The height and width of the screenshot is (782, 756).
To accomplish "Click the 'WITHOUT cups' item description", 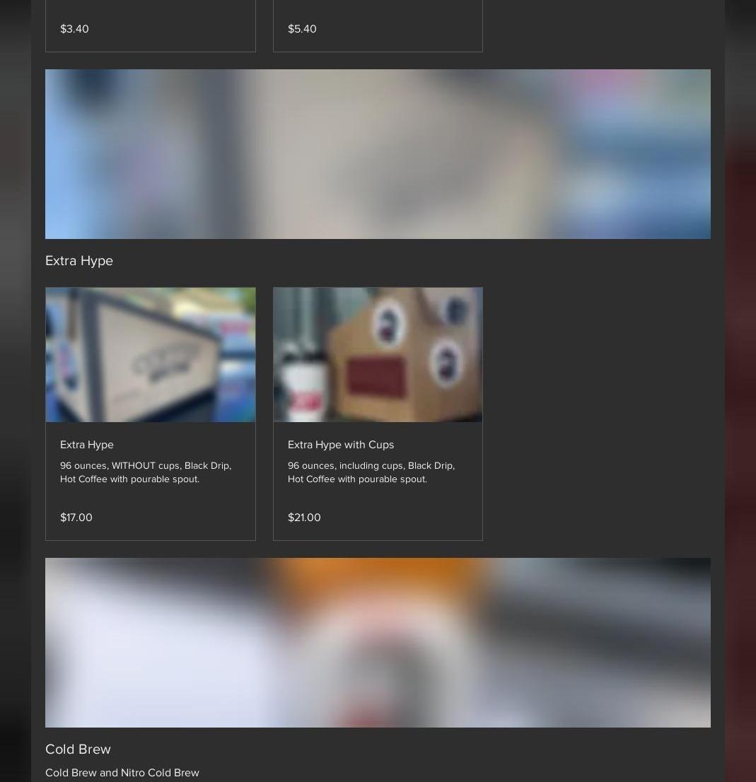I will (x=146, y=472).
